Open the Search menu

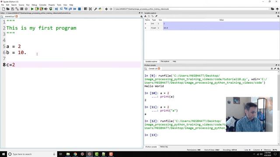click(14, 5)
